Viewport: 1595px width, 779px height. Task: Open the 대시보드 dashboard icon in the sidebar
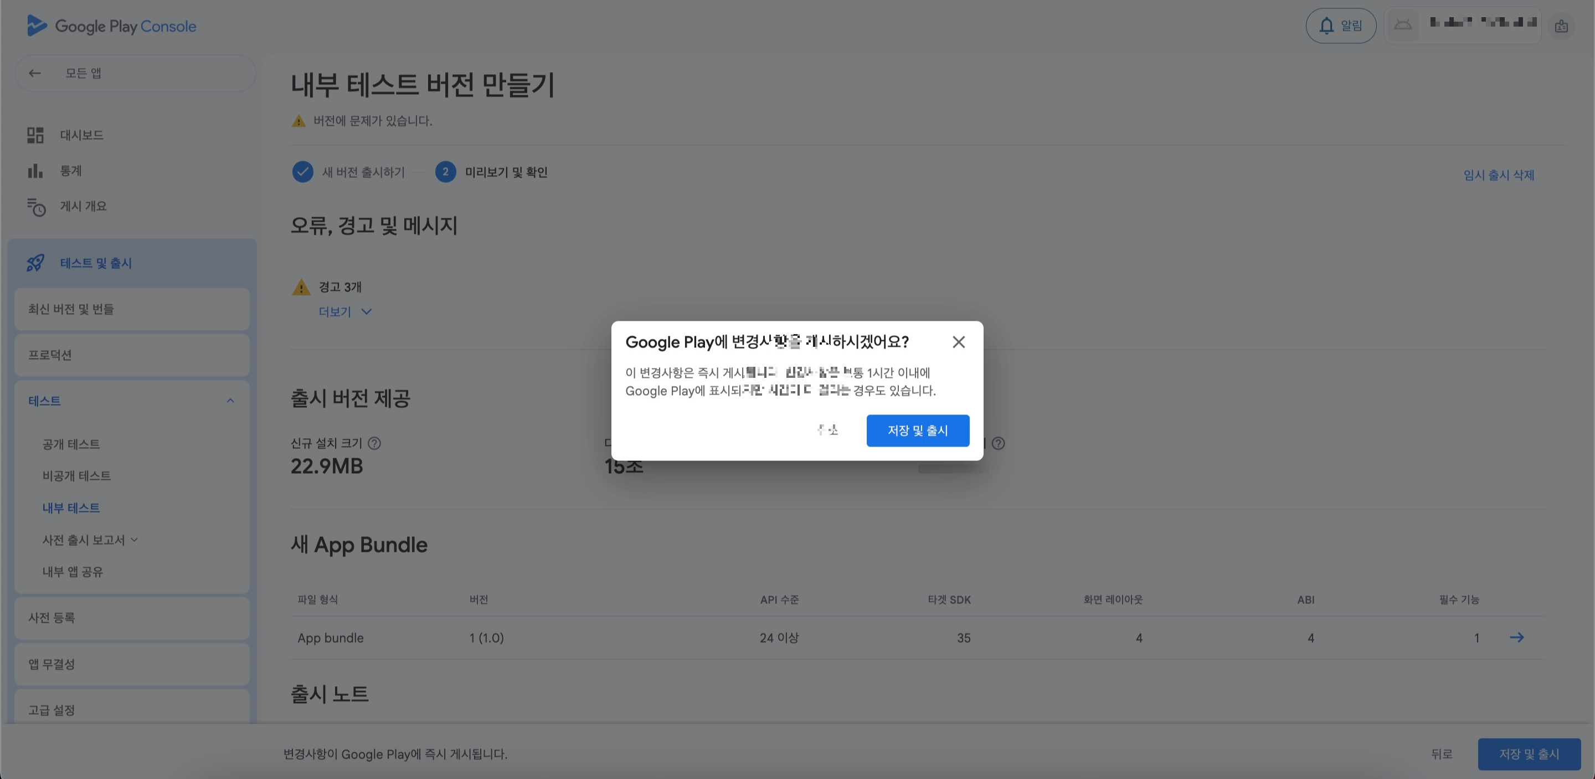[35, 135]
